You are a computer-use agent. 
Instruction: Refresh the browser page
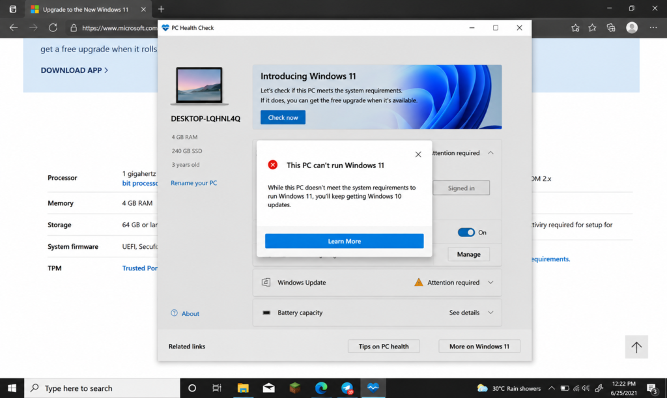click(53, 27)
